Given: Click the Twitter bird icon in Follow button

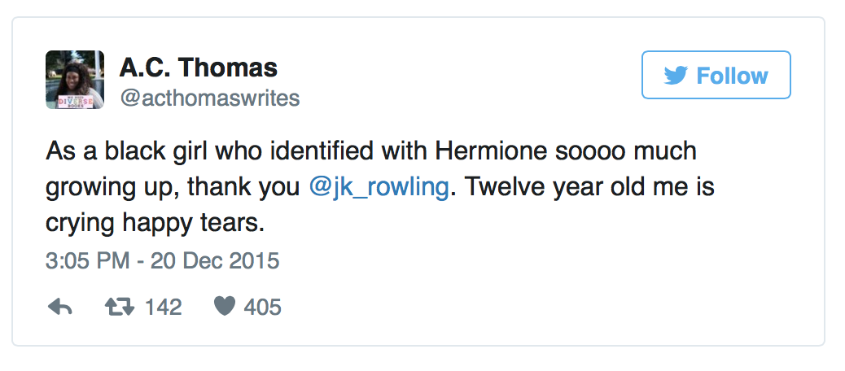Looking at the screenshot, I should (675, 76).
